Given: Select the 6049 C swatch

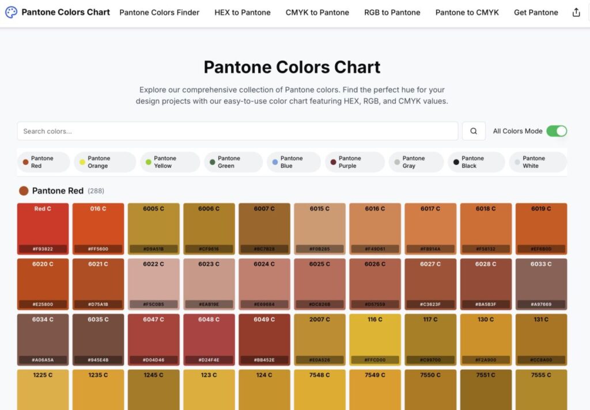Looking at the screenshot, I should tap(264, 339).
